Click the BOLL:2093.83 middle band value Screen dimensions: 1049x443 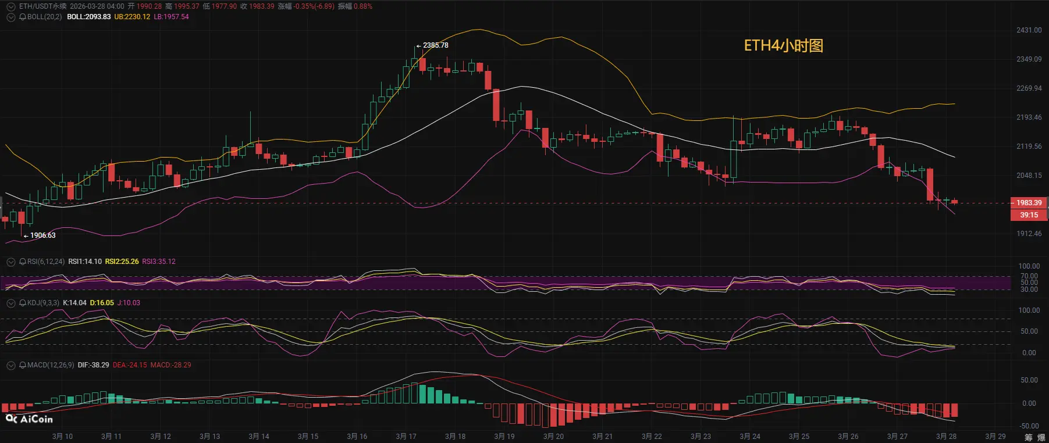(x=89, y=17)
